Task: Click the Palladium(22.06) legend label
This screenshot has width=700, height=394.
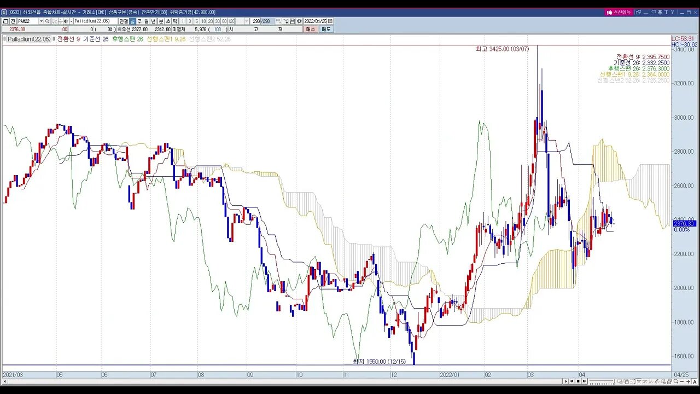Action: pos(29,39)
